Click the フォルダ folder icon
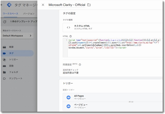The width and height of the screenshot is (165, 114). 4,72
